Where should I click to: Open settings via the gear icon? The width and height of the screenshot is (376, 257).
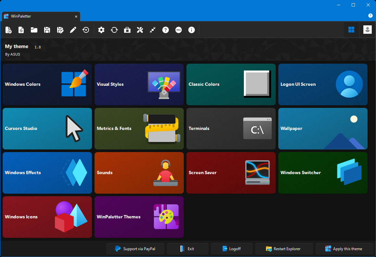pyautogui.click(x=101, y=30)
